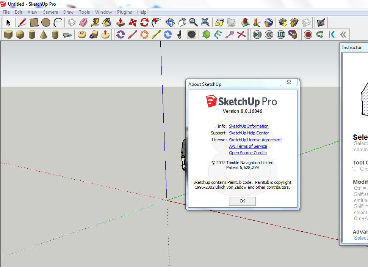Open the Window menu
Viewport: 368px width, 267px height.
click(103, 12)
